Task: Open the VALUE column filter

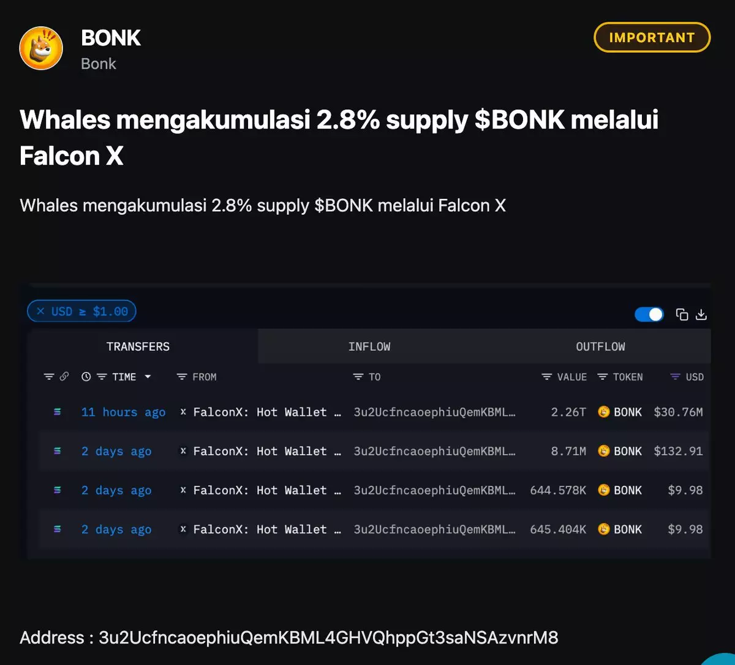Action: point(547,377)
